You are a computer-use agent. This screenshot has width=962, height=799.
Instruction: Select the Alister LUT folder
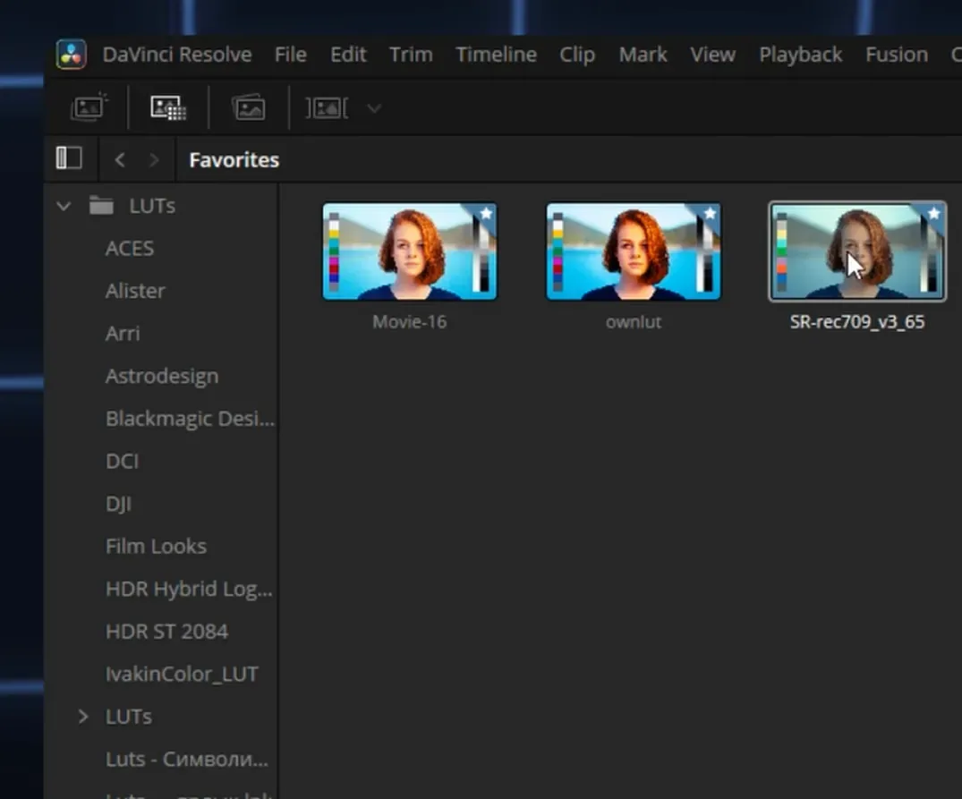(135, 291)
